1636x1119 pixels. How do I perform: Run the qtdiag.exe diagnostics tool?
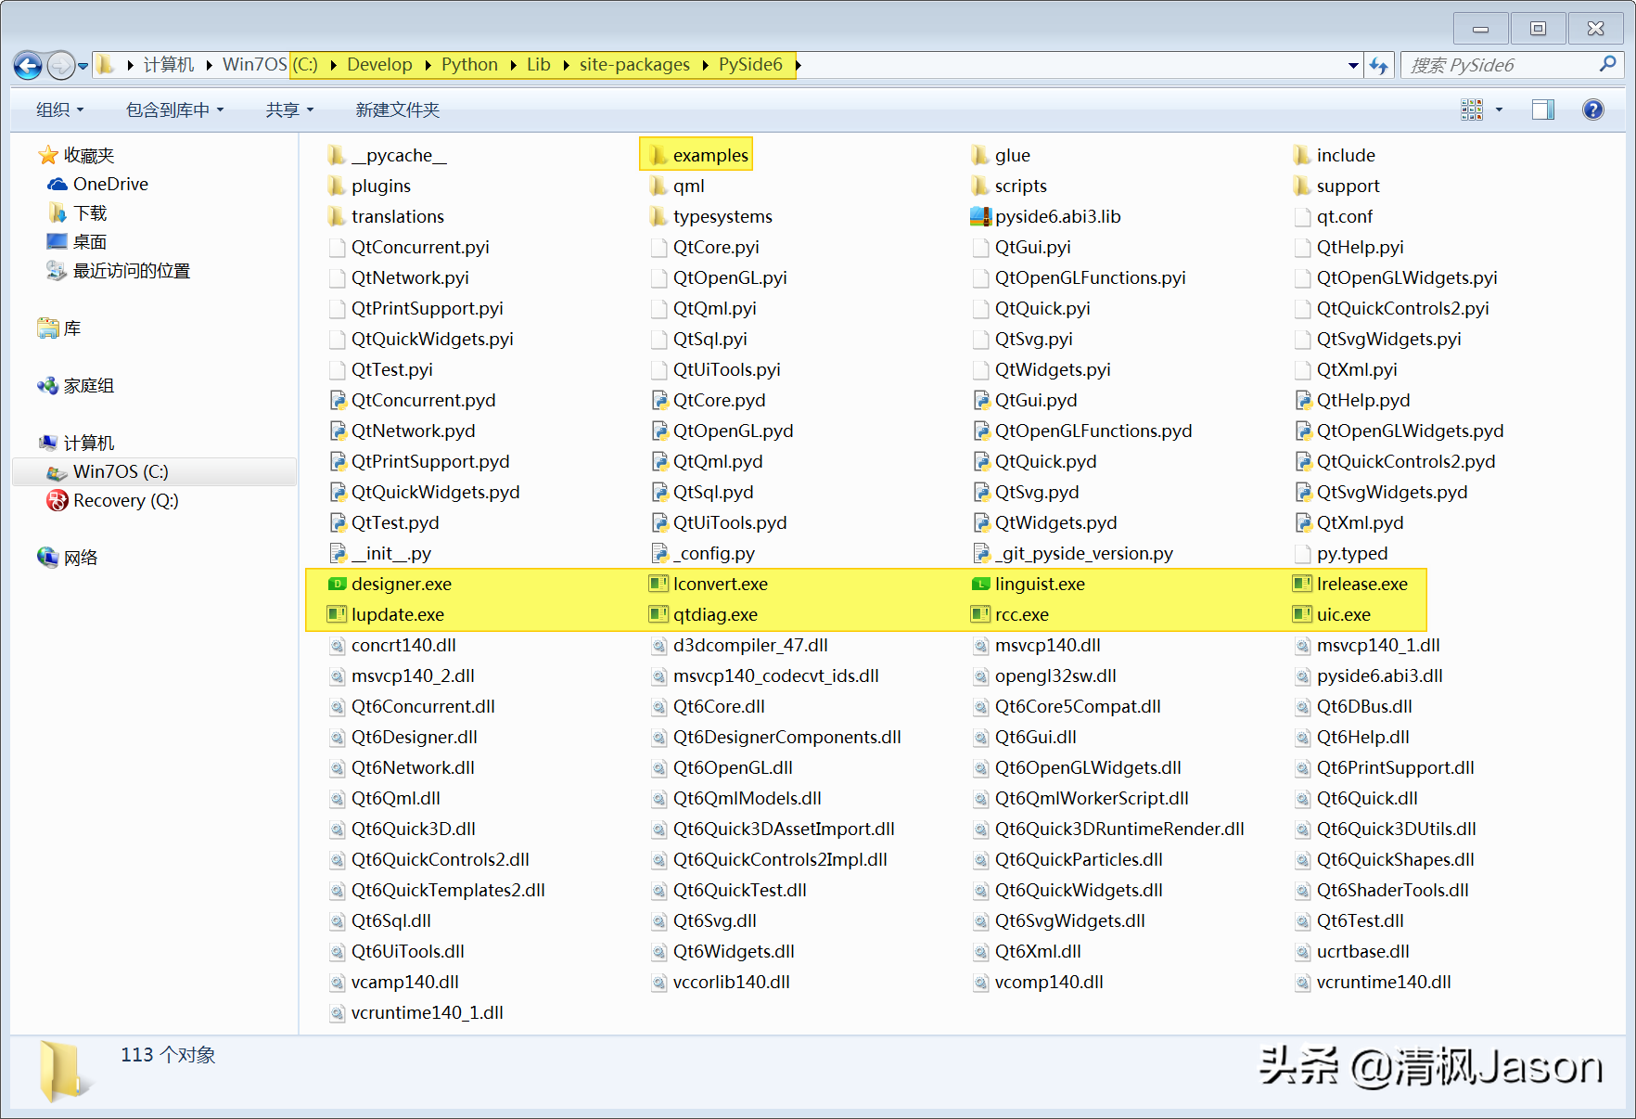coord(716,614)
